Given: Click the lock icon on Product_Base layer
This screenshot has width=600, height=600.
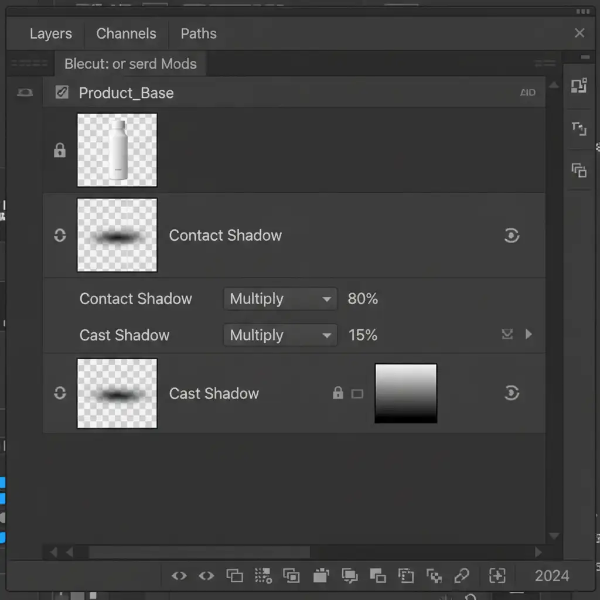Looking at the screenshot, I should (x=60, y=151).
